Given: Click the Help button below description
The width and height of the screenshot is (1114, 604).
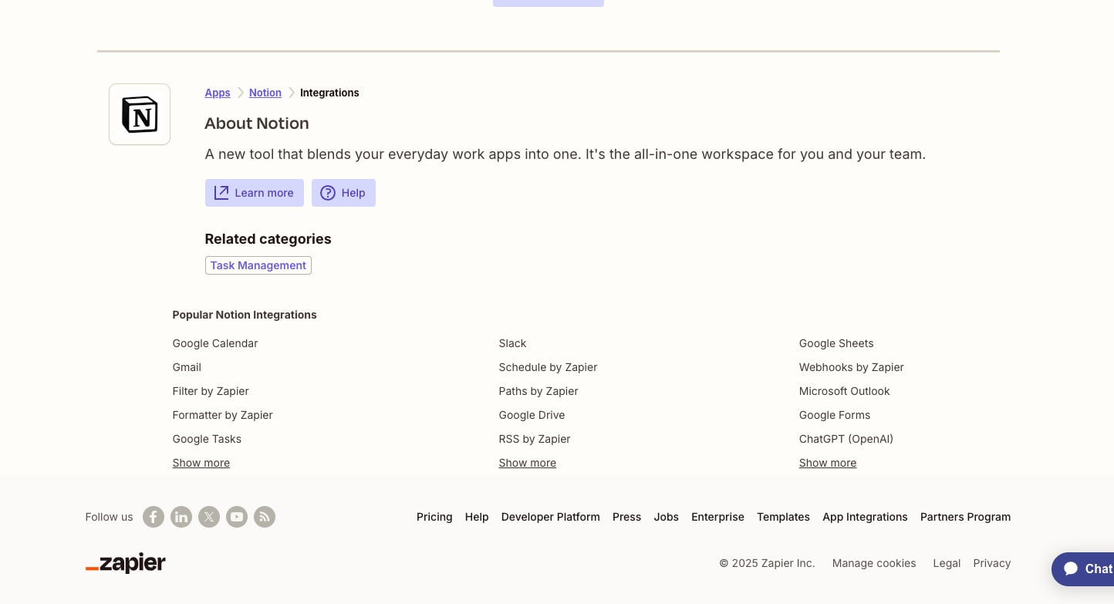Looking at the screenshot, I should [343, 193].
